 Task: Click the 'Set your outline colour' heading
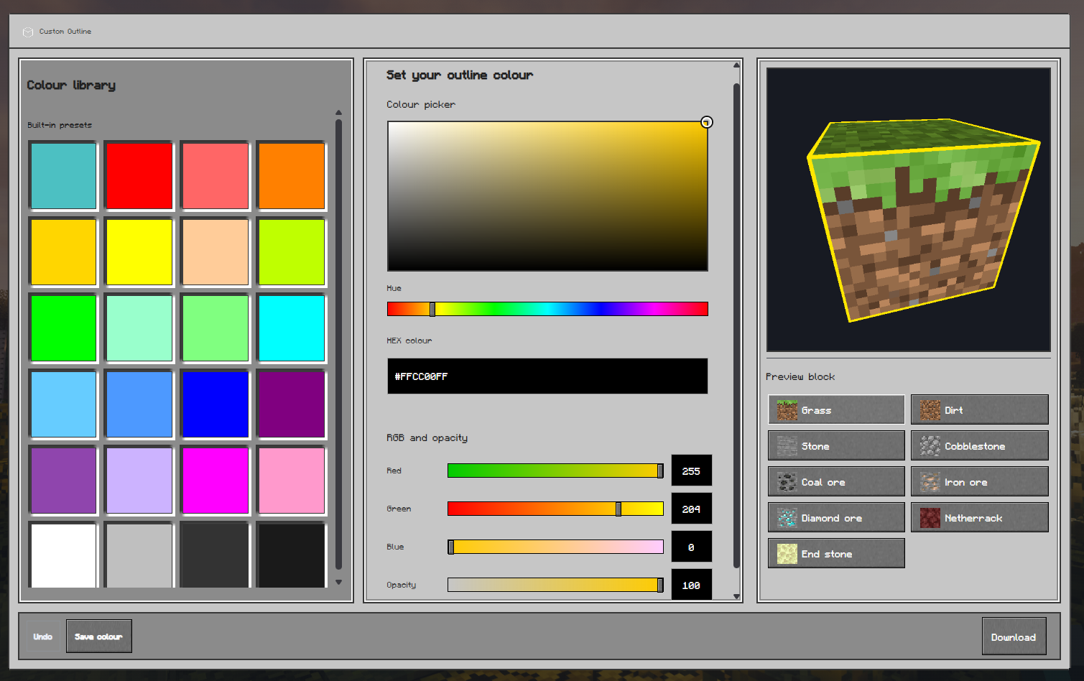click(x=460, y=75)
